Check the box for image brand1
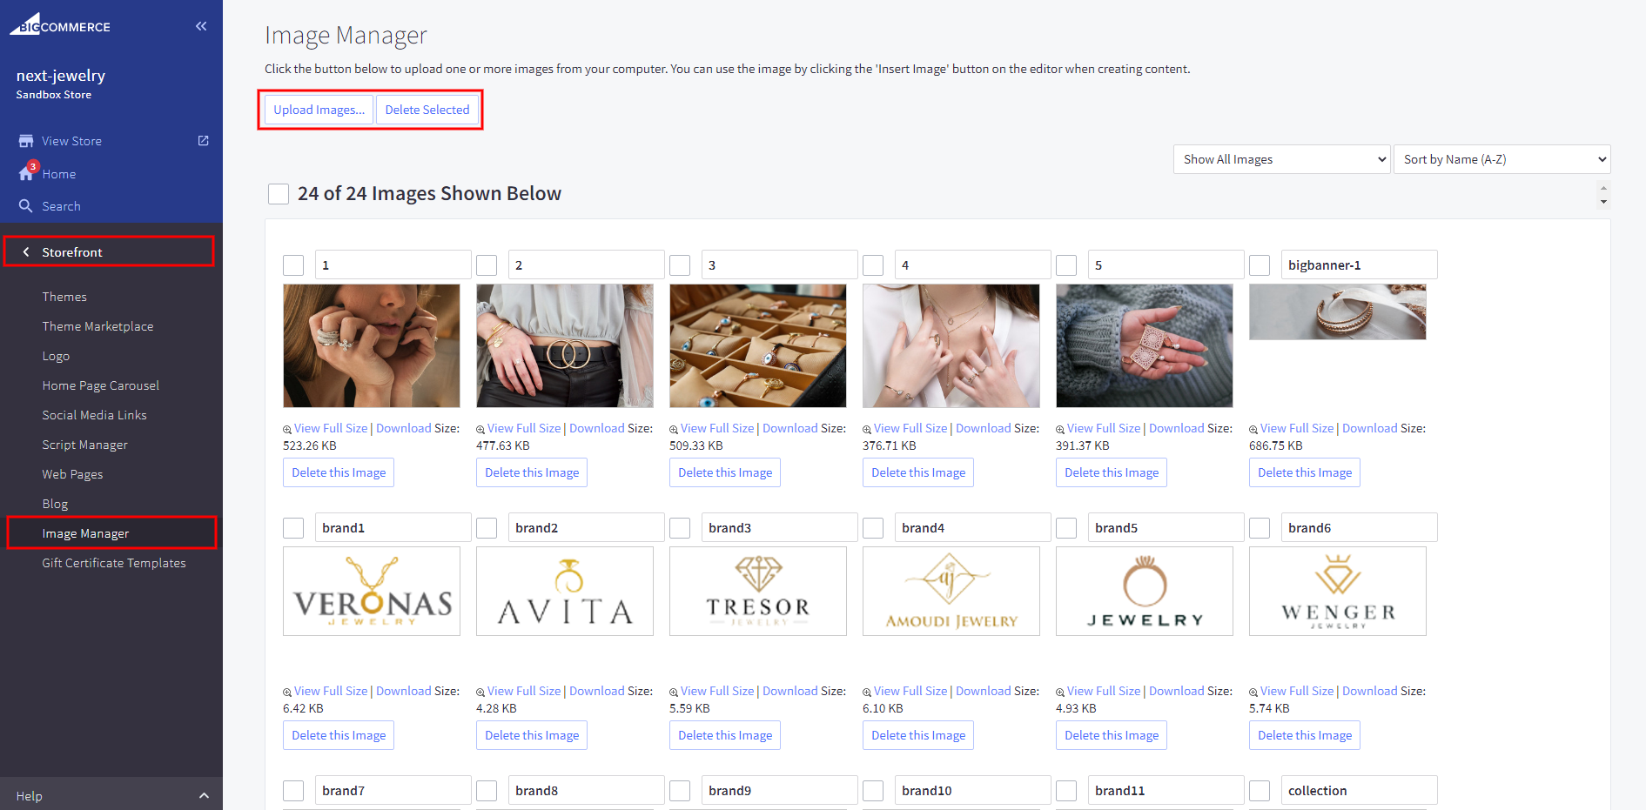Viewport: 1646px width, 810px height. 293,528
